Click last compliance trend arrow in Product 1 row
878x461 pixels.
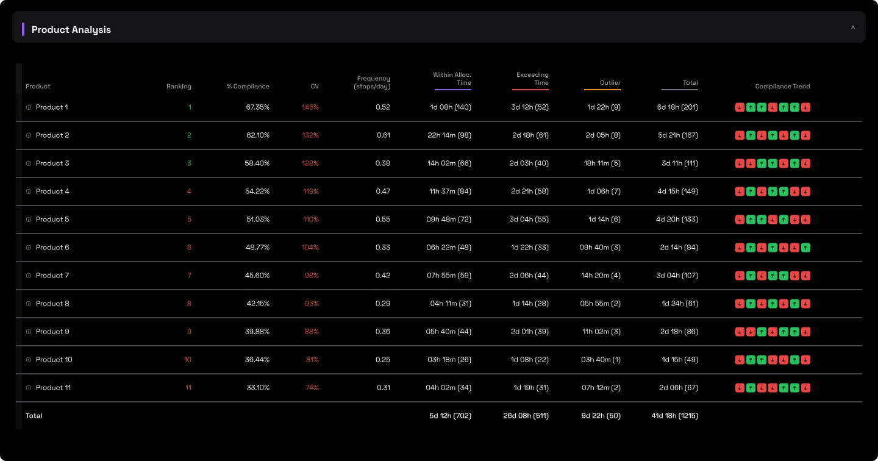pos(805,107)
